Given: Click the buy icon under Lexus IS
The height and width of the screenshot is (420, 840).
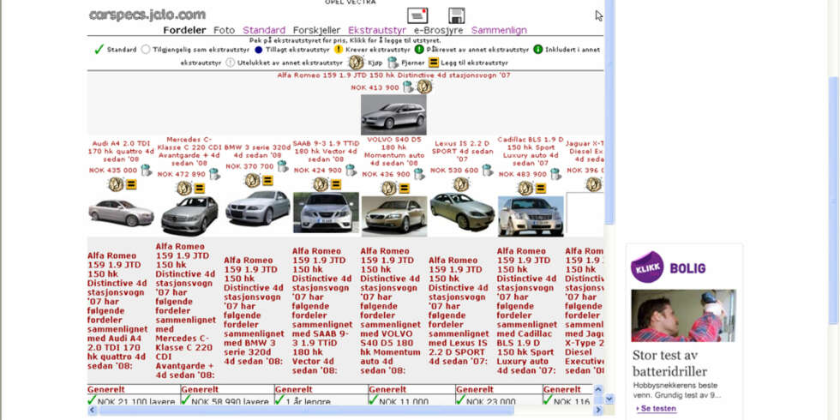Looking at the screenshot, I should tap(461, 184).
